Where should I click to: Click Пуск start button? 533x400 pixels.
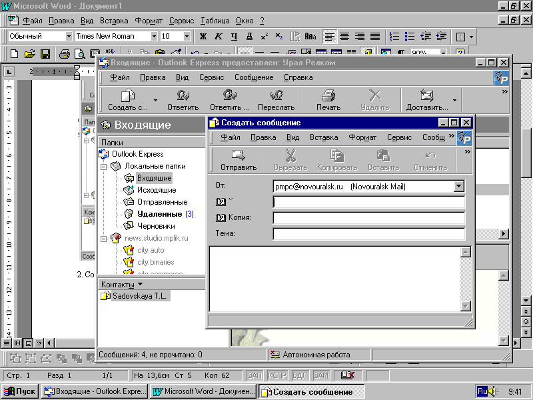20,391
